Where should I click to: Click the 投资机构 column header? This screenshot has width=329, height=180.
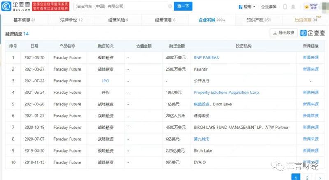tap(243, 46)
